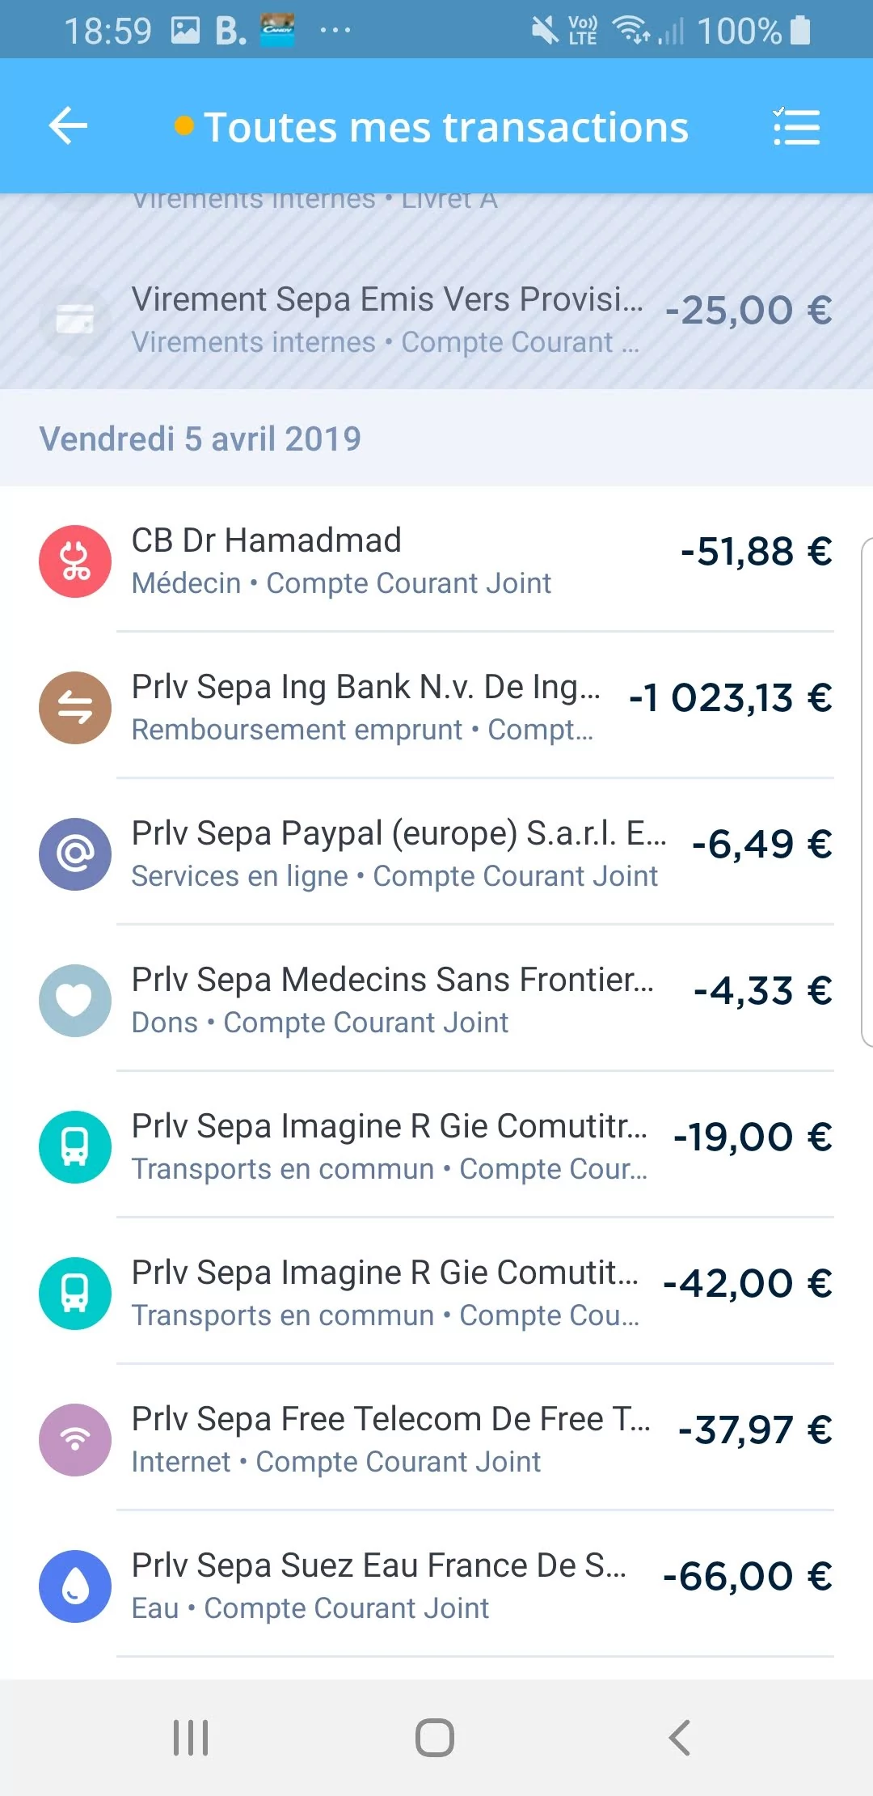Screen dimensions: 873x1796
Task: Tap the Android home button
Action: [x=435, y=1737]
